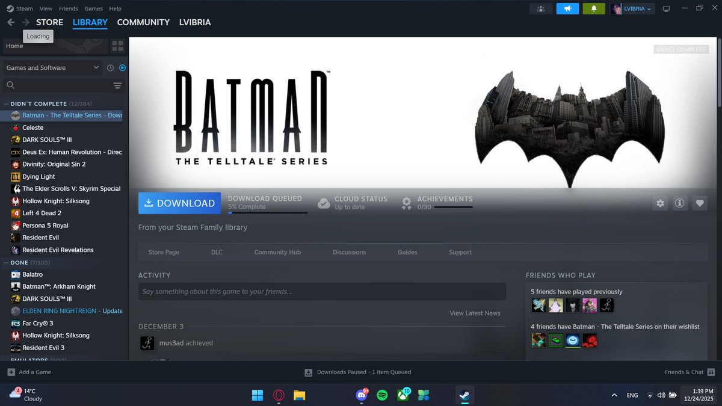Click the blue DOWNLOAD button

point(179,203)
